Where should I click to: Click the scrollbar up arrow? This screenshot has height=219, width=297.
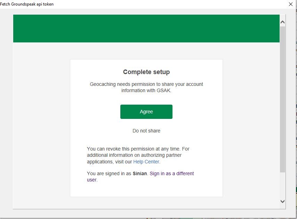282,22
